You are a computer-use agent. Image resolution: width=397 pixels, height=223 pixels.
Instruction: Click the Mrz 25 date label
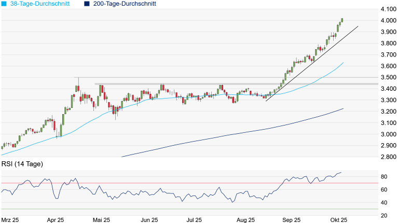(11, 220)
